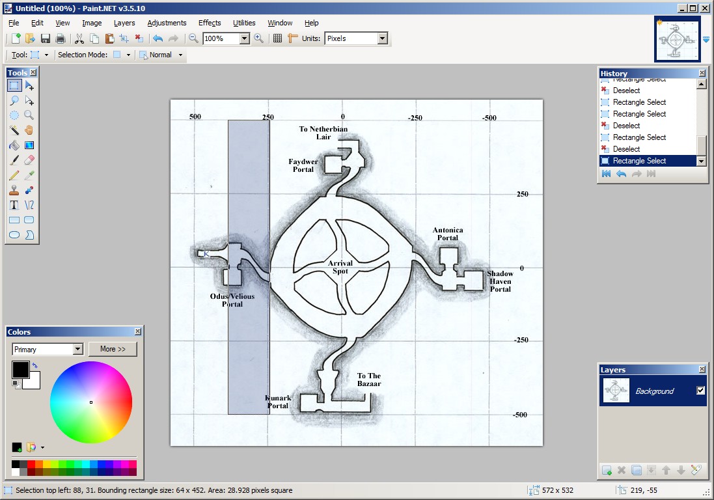Click the document thumbnail in the image list
This screenshot has height=500, width=714.
677,39
